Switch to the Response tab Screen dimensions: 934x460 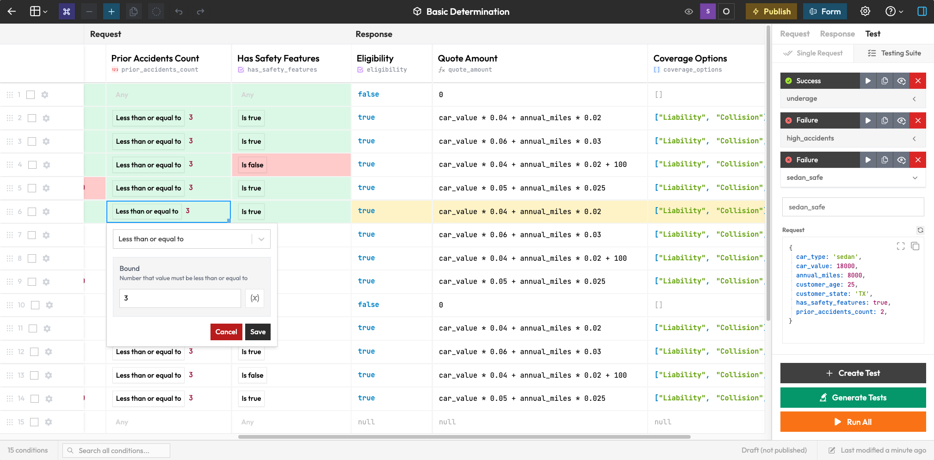(837, 34)
